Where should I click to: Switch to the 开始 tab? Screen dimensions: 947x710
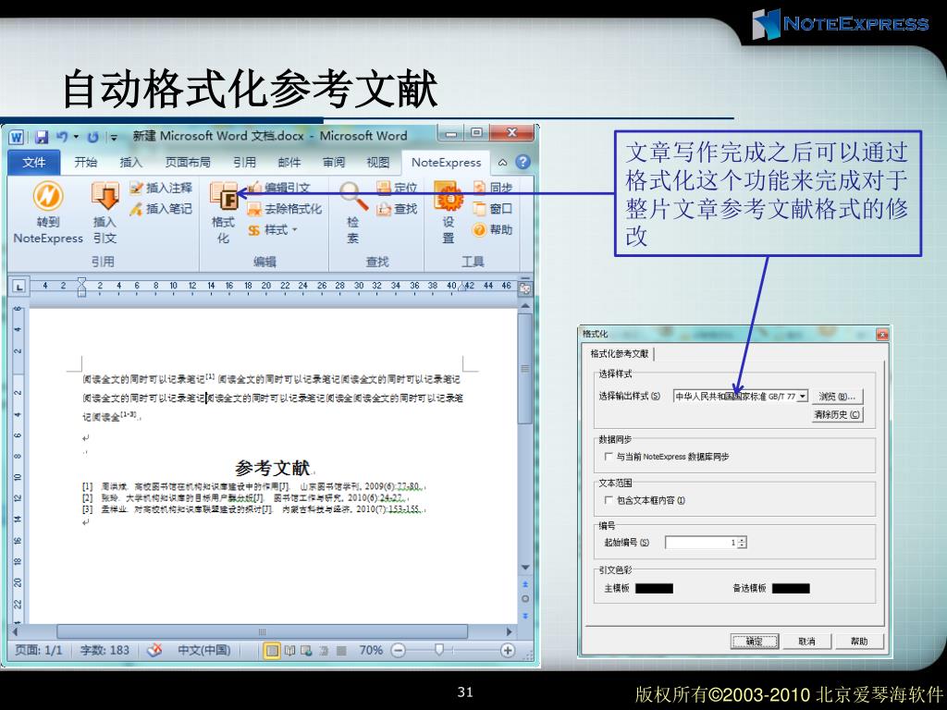(x=86, y=162)
